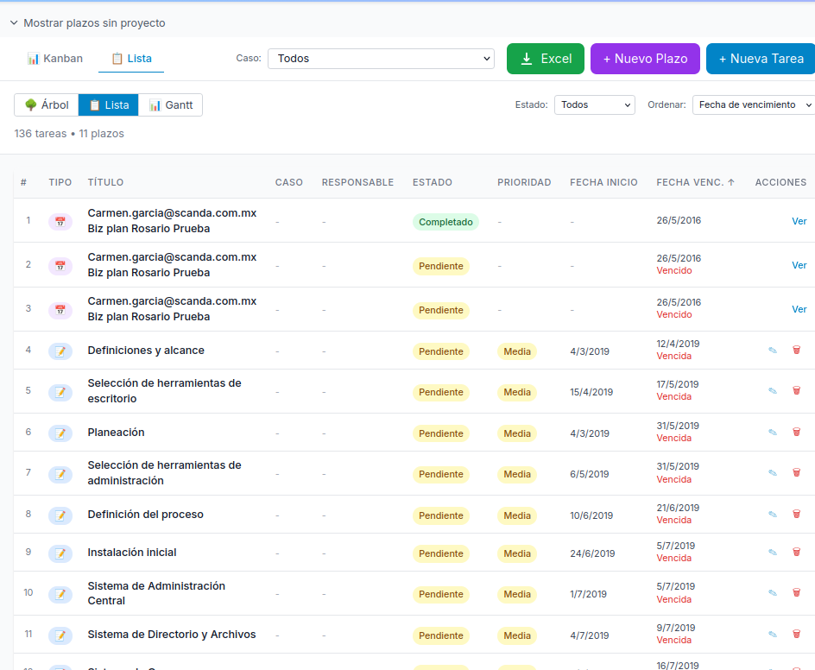
Task: Delete the Planeación task with trash icon
Action: [796, 432]
